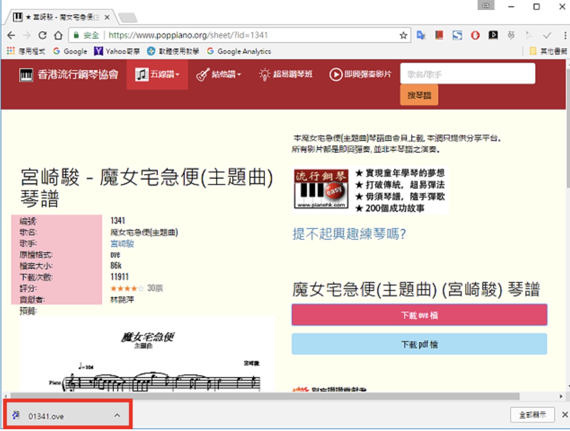
Task: Focus the 歌名/歌手 search field
Action: pyautogui.click(x=468, y=74)
